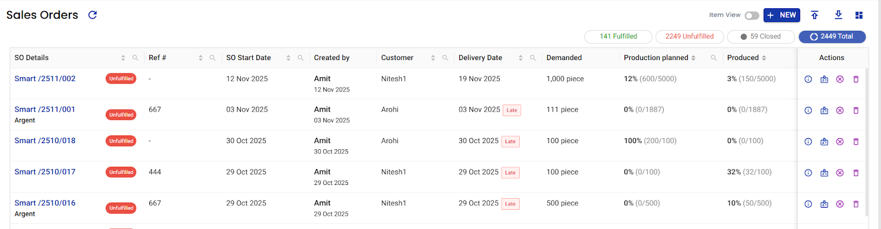
Task: Click the 2449 Total filter pill
Action: (x=831, y=36)
